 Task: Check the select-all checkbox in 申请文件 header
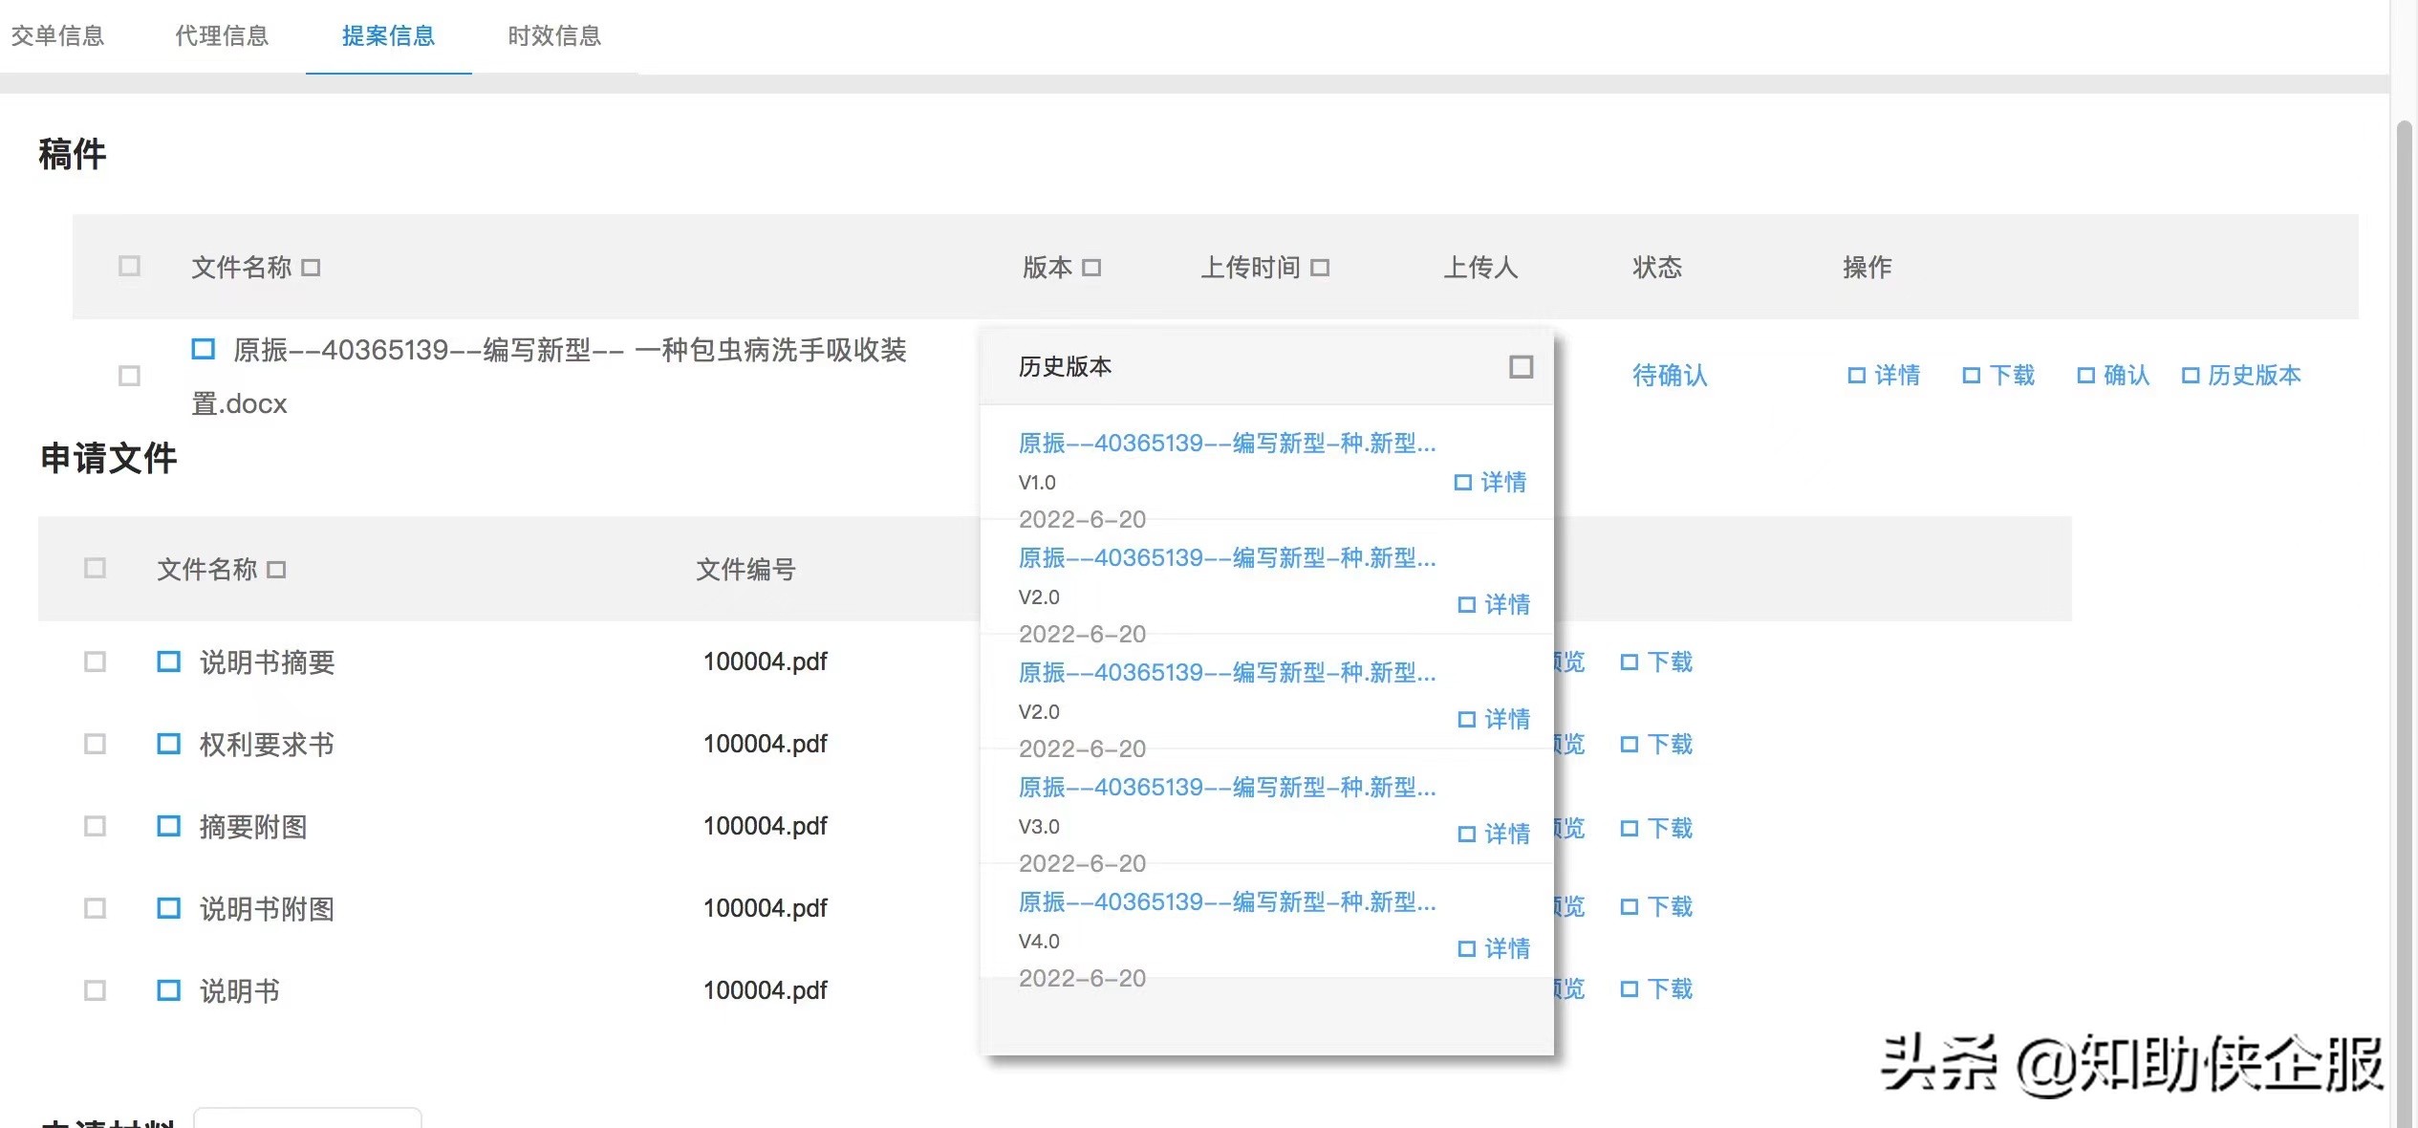[95, 568]
